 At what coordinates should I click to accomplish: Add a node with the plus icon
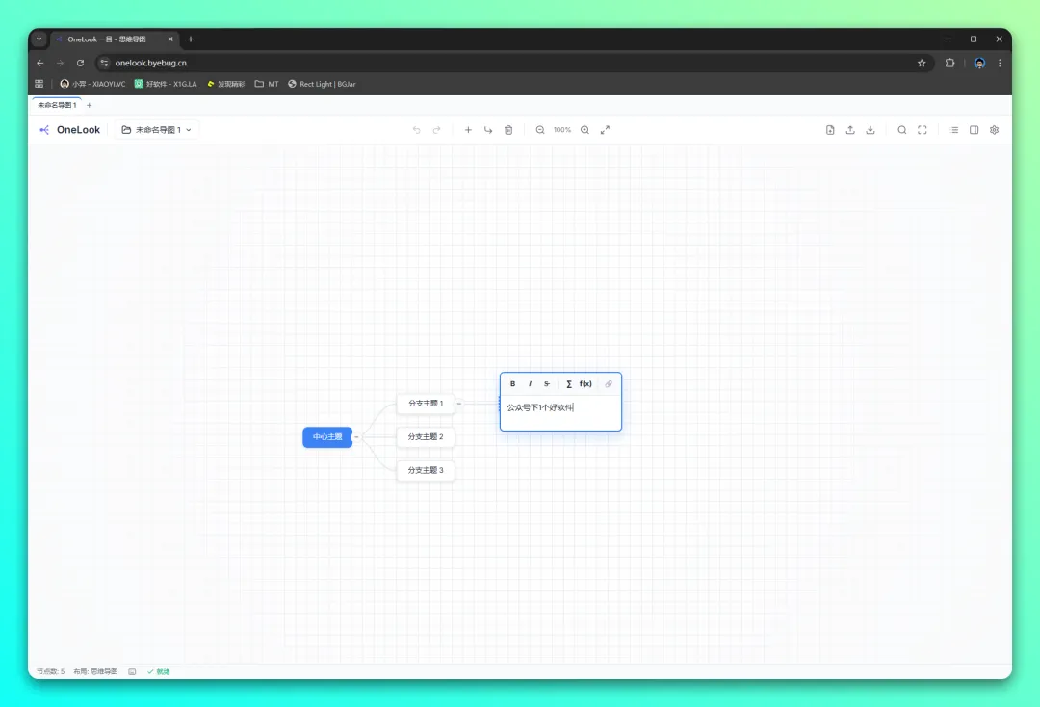[468, 130]
